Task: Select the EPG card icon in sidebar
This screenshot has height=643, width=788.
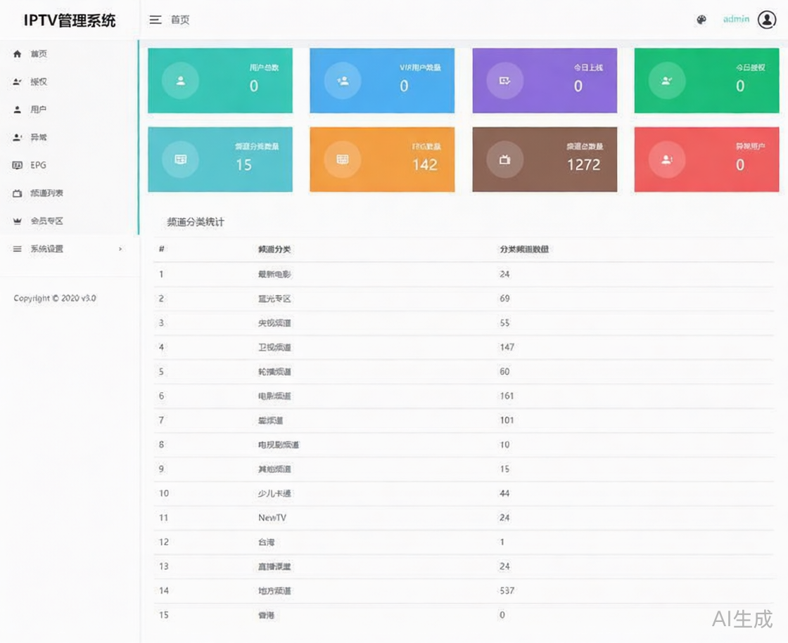Action: click(x=15, y=165)
